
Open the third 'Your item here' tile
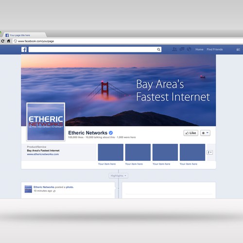[165, 152]
